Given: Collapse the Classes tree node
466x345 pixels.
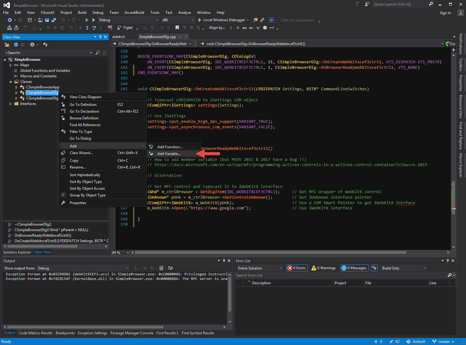Looking at the screenshot, I should pyautogui.click(x=10, y=82).
